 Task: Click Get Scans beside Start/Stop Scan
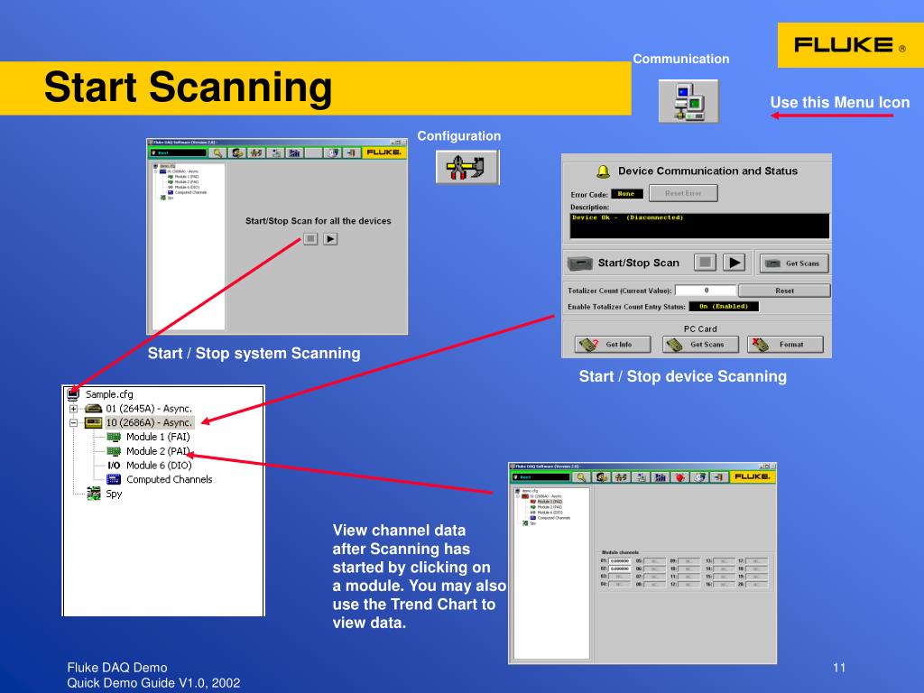click(x=794, y=263)
